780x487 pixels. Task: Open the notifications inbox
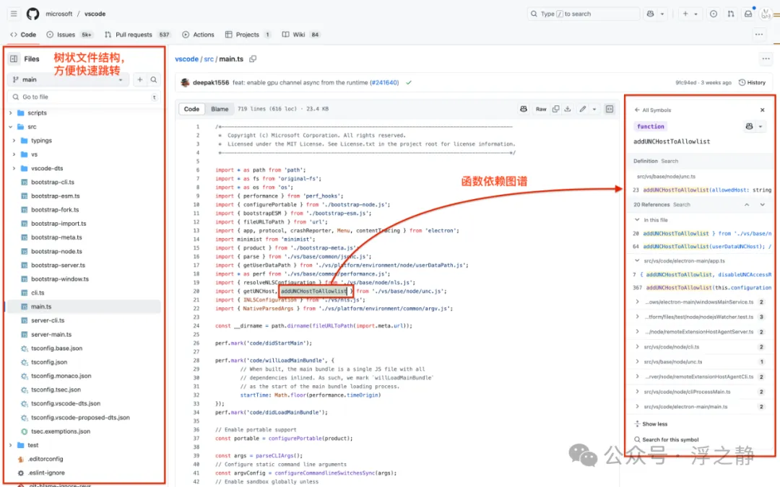[748, 14]
